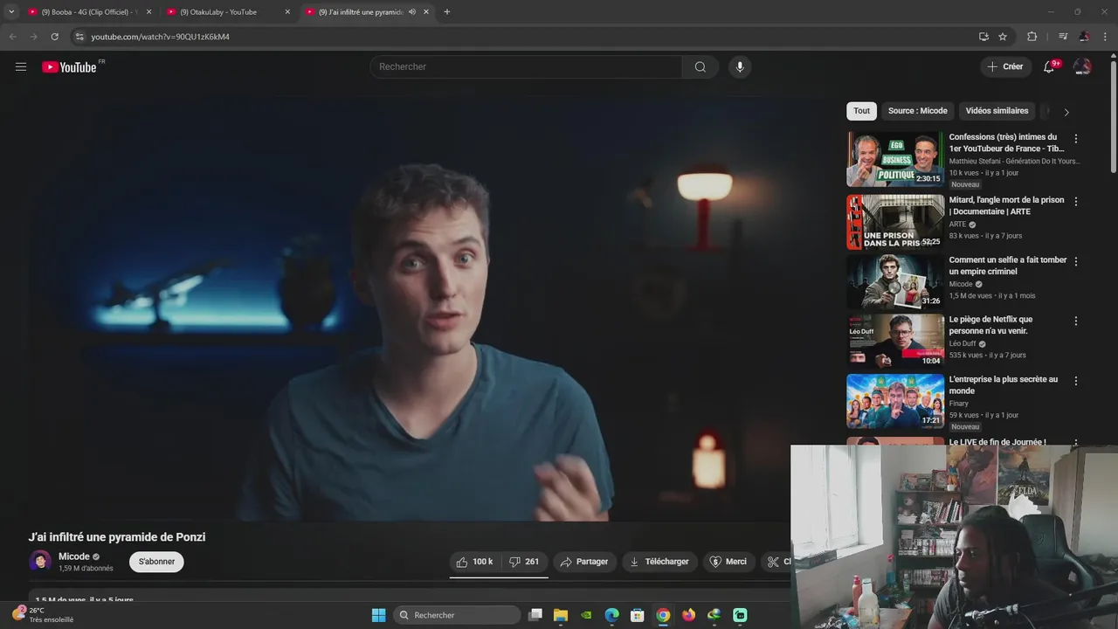Click the install app icon in address bar
This screenshot has height=629, width=1118.
pos(983,37)
